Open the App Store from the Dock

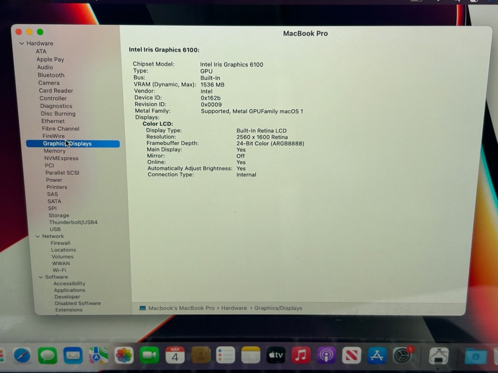tap(377, 356)
